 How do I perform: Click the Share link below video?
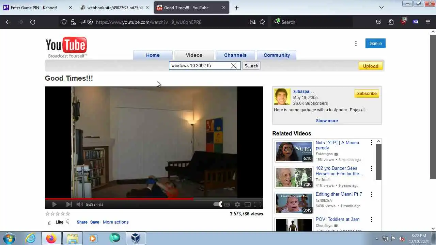click(82, 222)
